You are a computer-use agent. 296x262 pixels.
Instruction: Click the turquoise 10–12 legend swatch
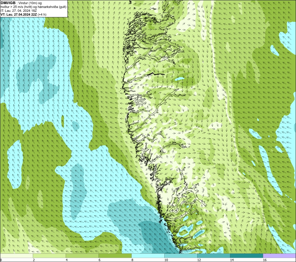click(x=181, y=256)
